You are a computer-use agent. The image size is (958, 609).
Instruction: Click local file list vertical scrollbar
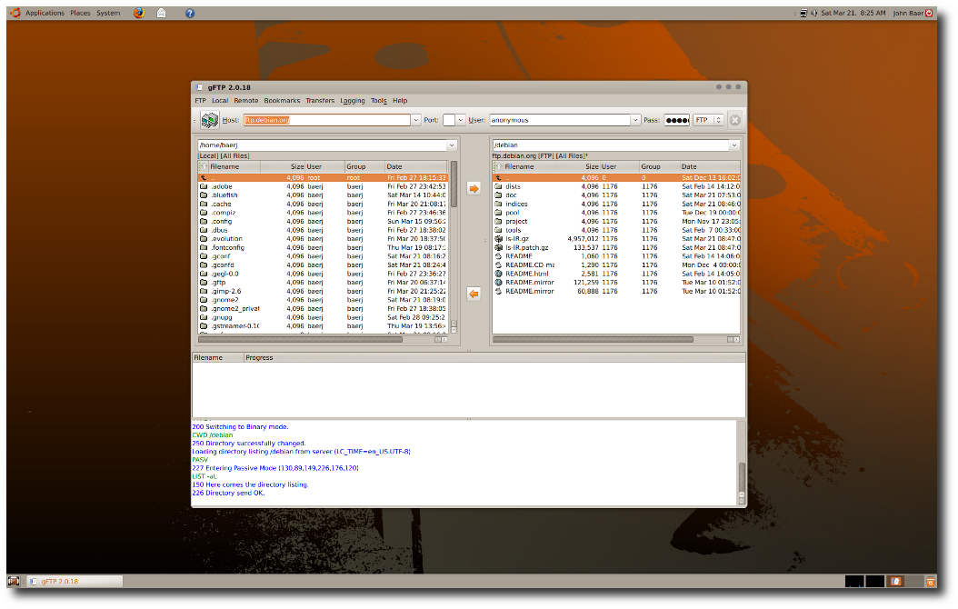point(454,184)
